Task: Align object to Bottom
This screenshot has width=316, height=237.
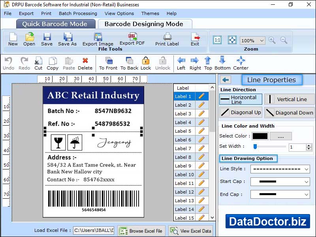Action: 222,63
